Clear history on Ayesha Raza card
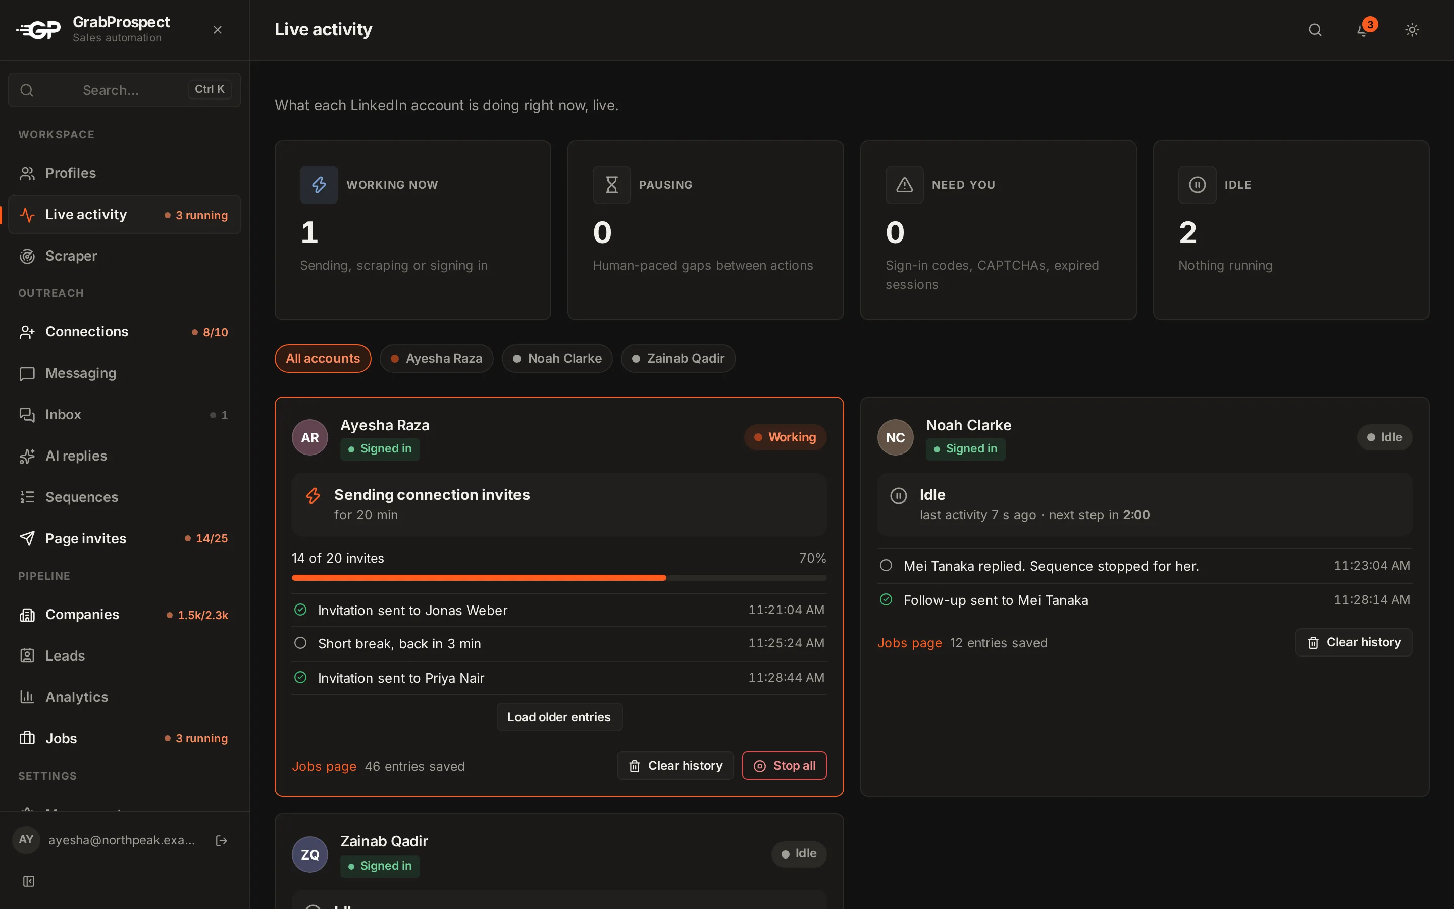The height and width of the screenshot is (909, 1454). coord(676,766)
